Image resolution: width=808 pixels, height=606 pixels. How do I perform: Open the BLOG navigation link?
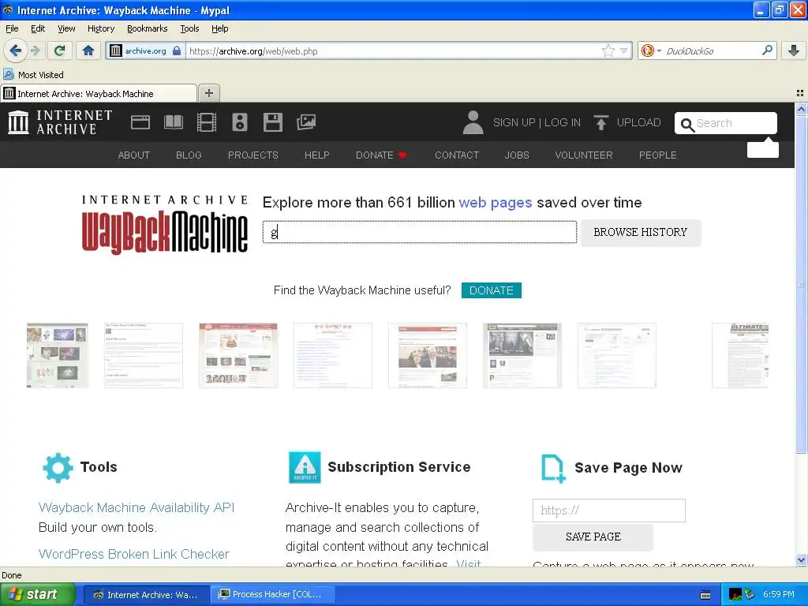189,155
